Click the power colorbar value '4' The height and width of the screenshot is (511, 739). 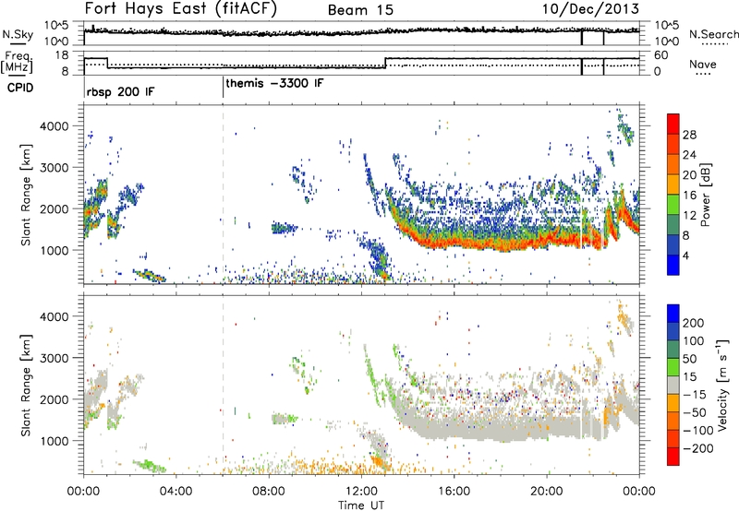(x=685, y=255)
